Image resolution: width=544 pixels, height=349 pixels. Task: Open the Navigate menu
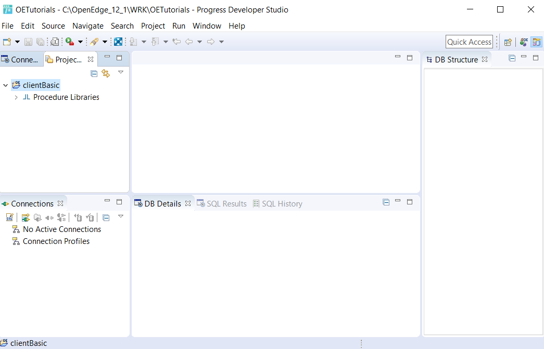tap(88, 26)
